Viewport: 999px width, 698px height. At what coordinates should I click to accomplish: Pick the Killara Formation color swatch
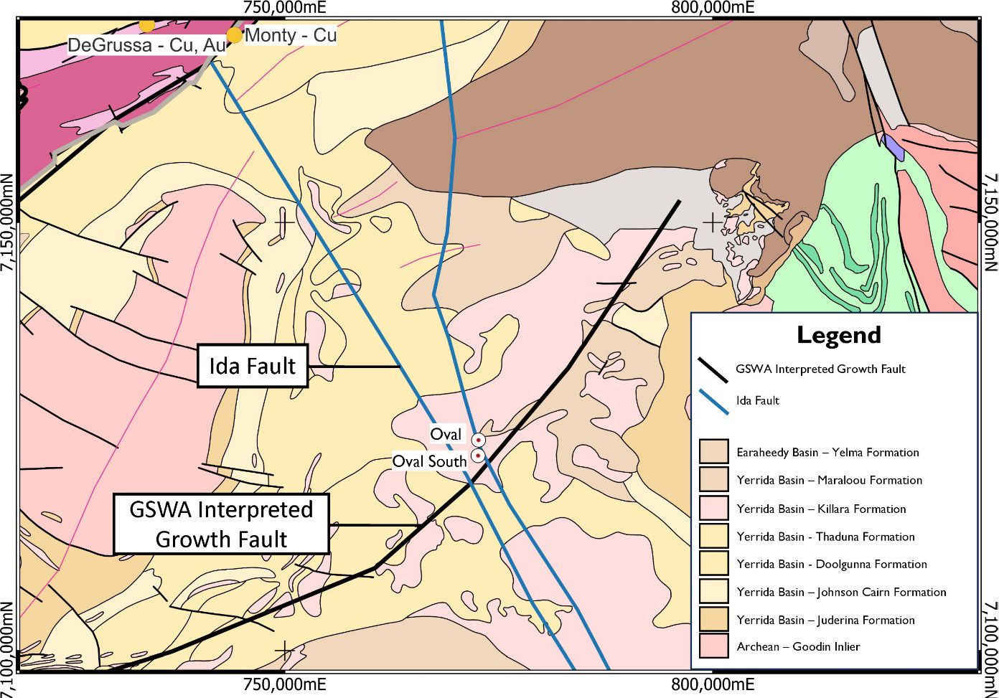tap(713, 509)
